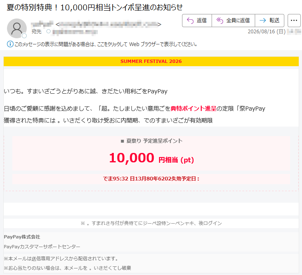This screenshot has width=302, height=275.
Task: Click the double-arrow icon on 全員に返信
Action: point(219,21)
